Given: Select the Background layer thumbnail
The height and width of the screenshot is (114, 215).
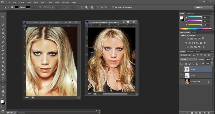Looking at the screenshot, I should click(x=187, y=82).
